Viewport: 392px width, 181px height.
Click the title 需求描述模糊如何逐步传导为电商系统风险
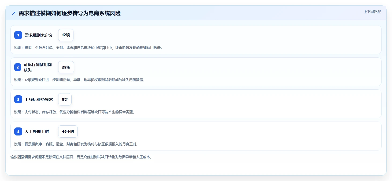[70, 13]
